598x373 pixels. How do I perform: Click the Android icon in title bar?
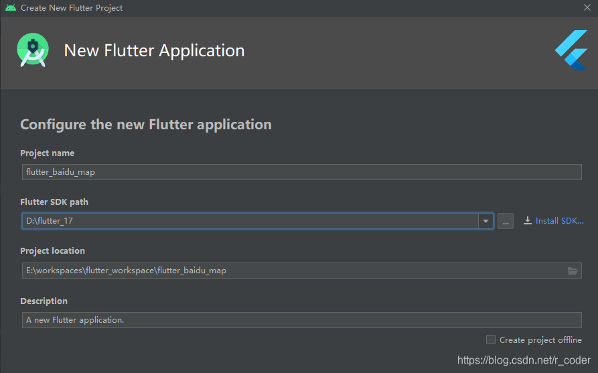[x=11, y=7]
